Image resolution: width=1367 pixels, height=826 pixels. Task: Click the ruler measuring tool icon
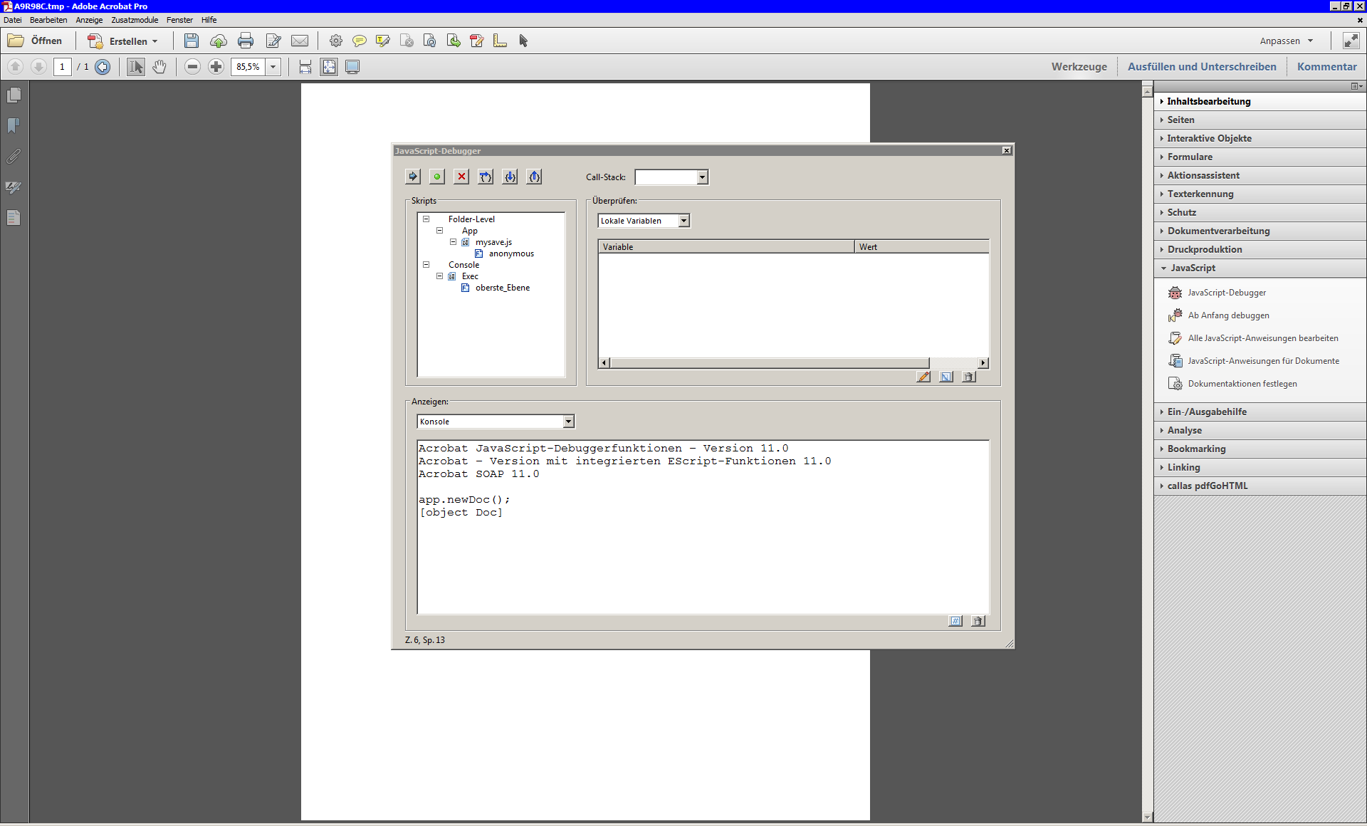click(x=501, y=41)
